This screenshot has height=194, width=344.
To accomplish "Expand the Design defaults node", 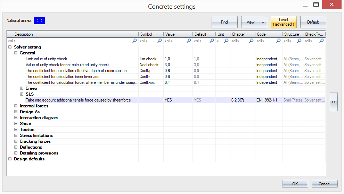I will pos(10,159).
